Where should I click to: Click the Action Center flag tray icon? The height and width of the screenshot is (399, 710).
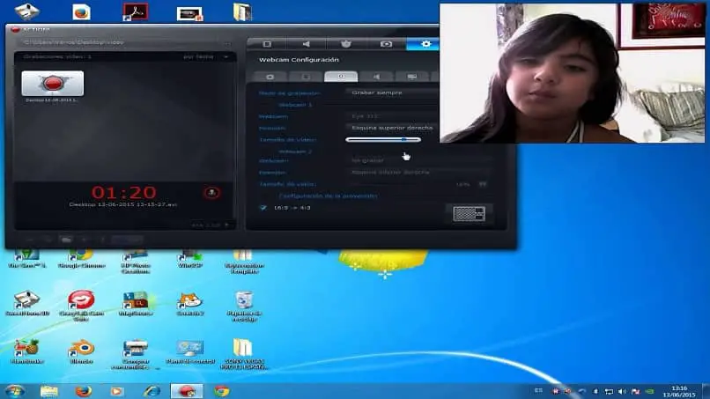pyautogui.click(x=635, y=391)
